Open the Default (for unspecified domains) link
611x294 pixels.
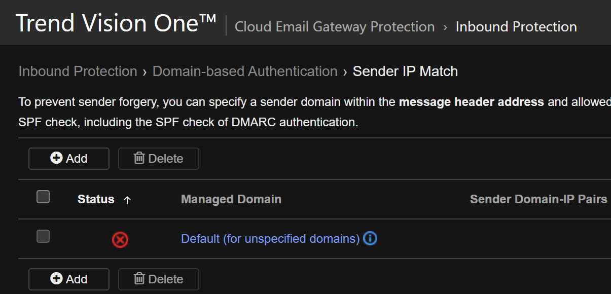(x=270, y=238)
